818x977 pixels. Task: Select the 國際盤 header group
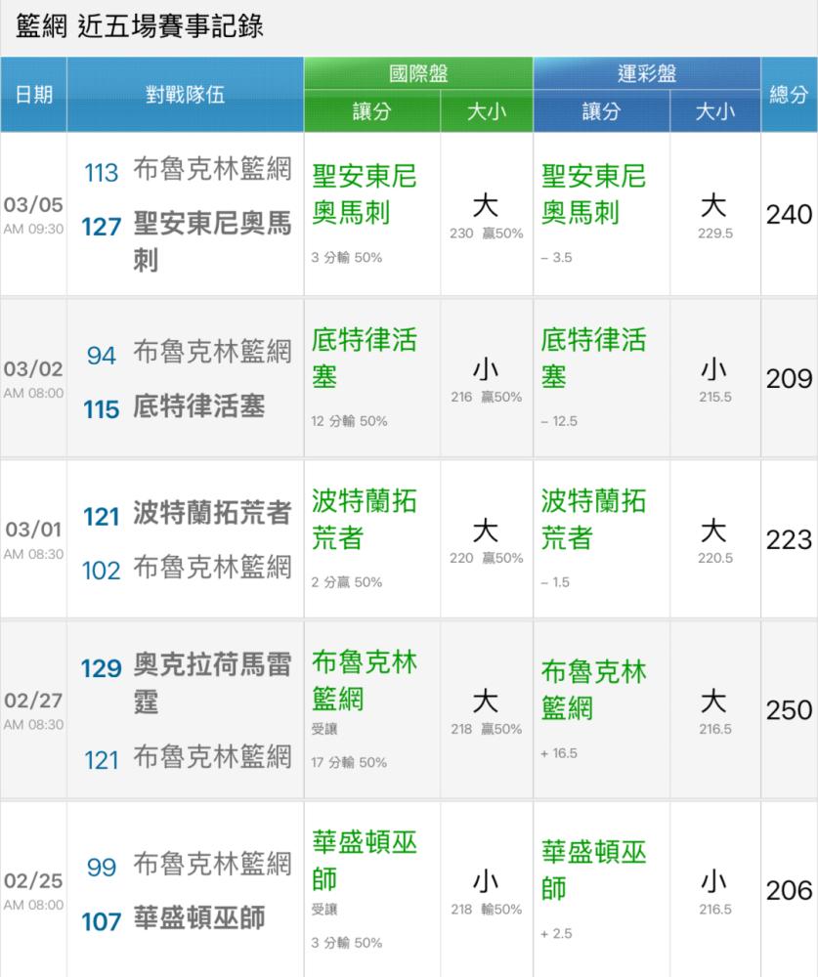tap(418, 73)
